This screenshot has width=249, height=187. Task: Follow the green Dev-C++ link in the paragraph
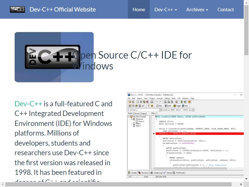tap(28, 104)
